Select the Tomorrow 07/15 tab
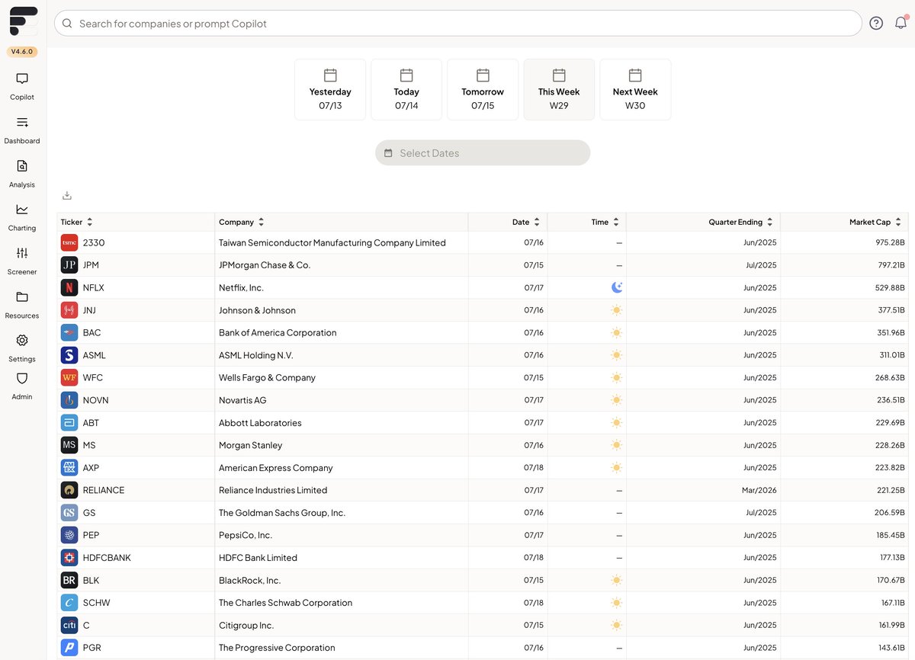 (x=483, y=90)
